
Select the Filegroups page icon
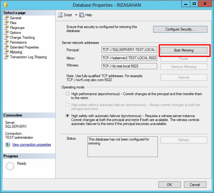(6, 28)
